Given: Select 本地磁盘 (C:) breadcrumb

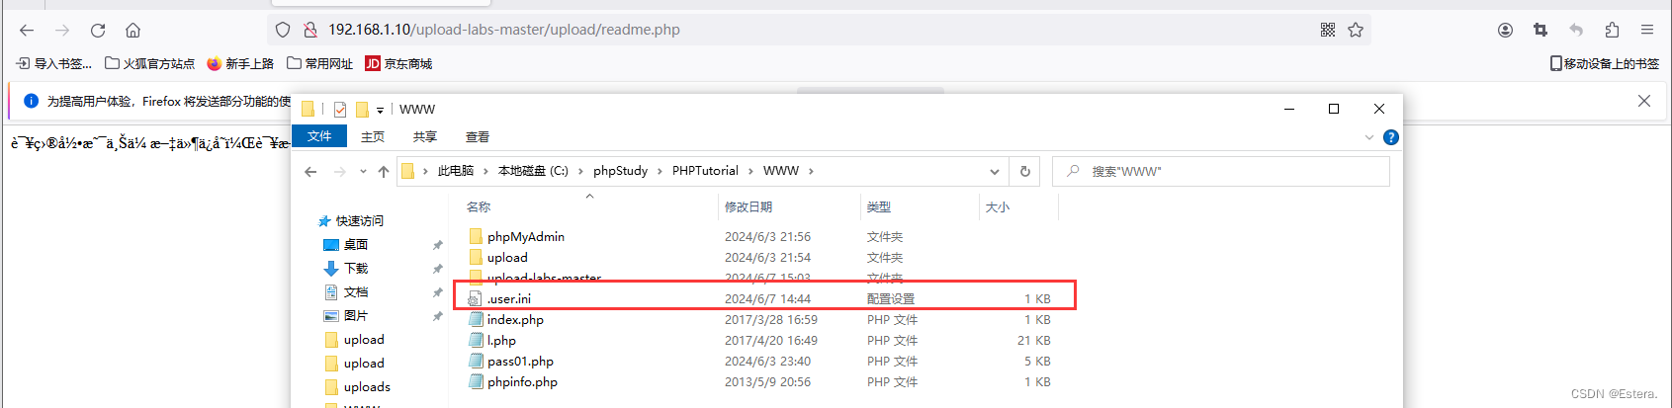Looking at the screenshot, I should (533, 171).
